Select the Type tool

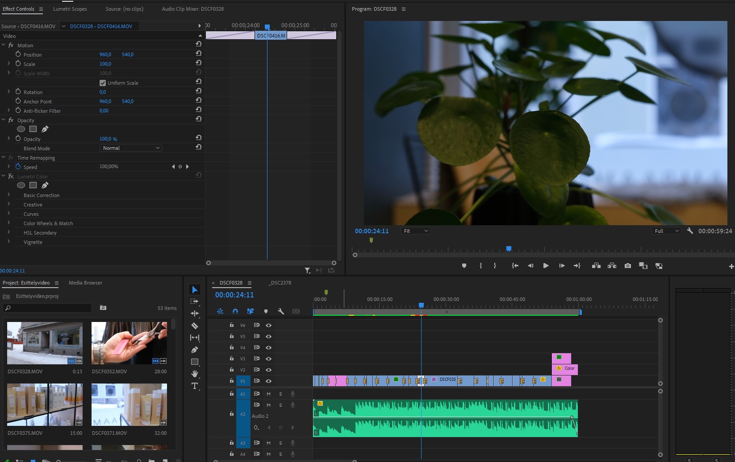coord(195,386)
